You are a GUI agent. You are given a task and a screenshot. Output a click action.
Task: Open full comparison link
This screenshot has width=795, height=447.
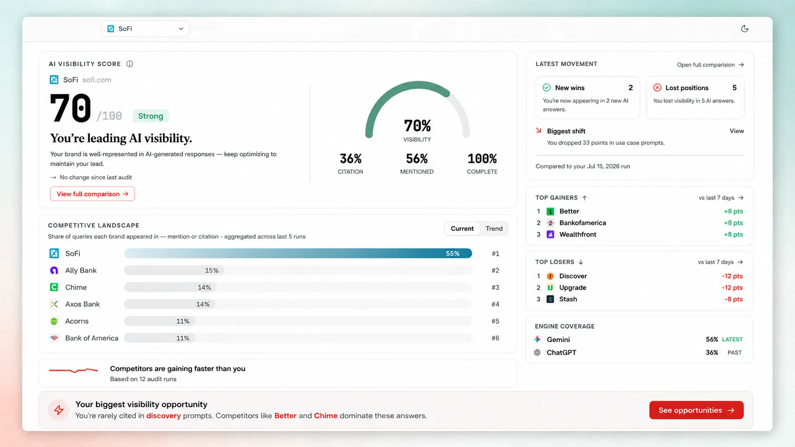coord(710,65)
